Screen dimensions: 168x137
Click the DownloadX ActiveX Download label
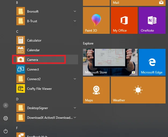click(50, 118)
